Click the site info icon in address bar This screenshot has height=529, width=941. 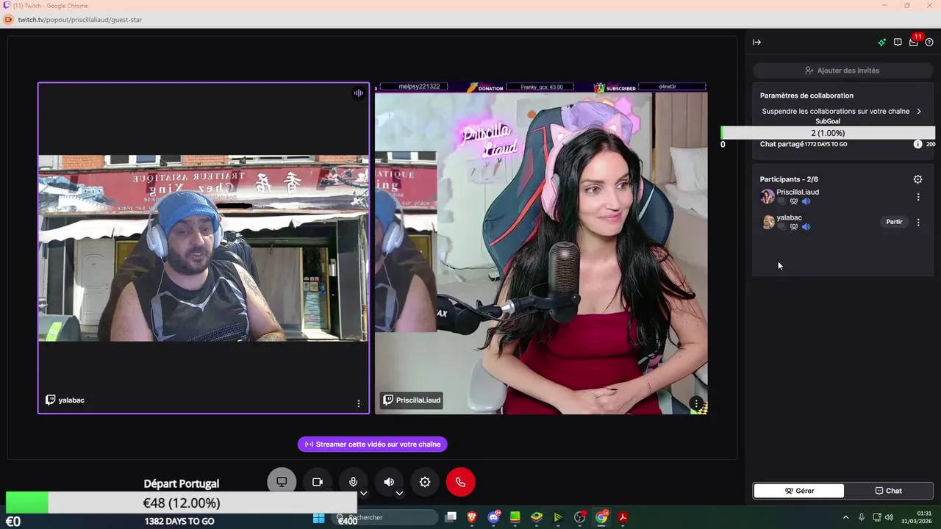[x=9, y=20]
